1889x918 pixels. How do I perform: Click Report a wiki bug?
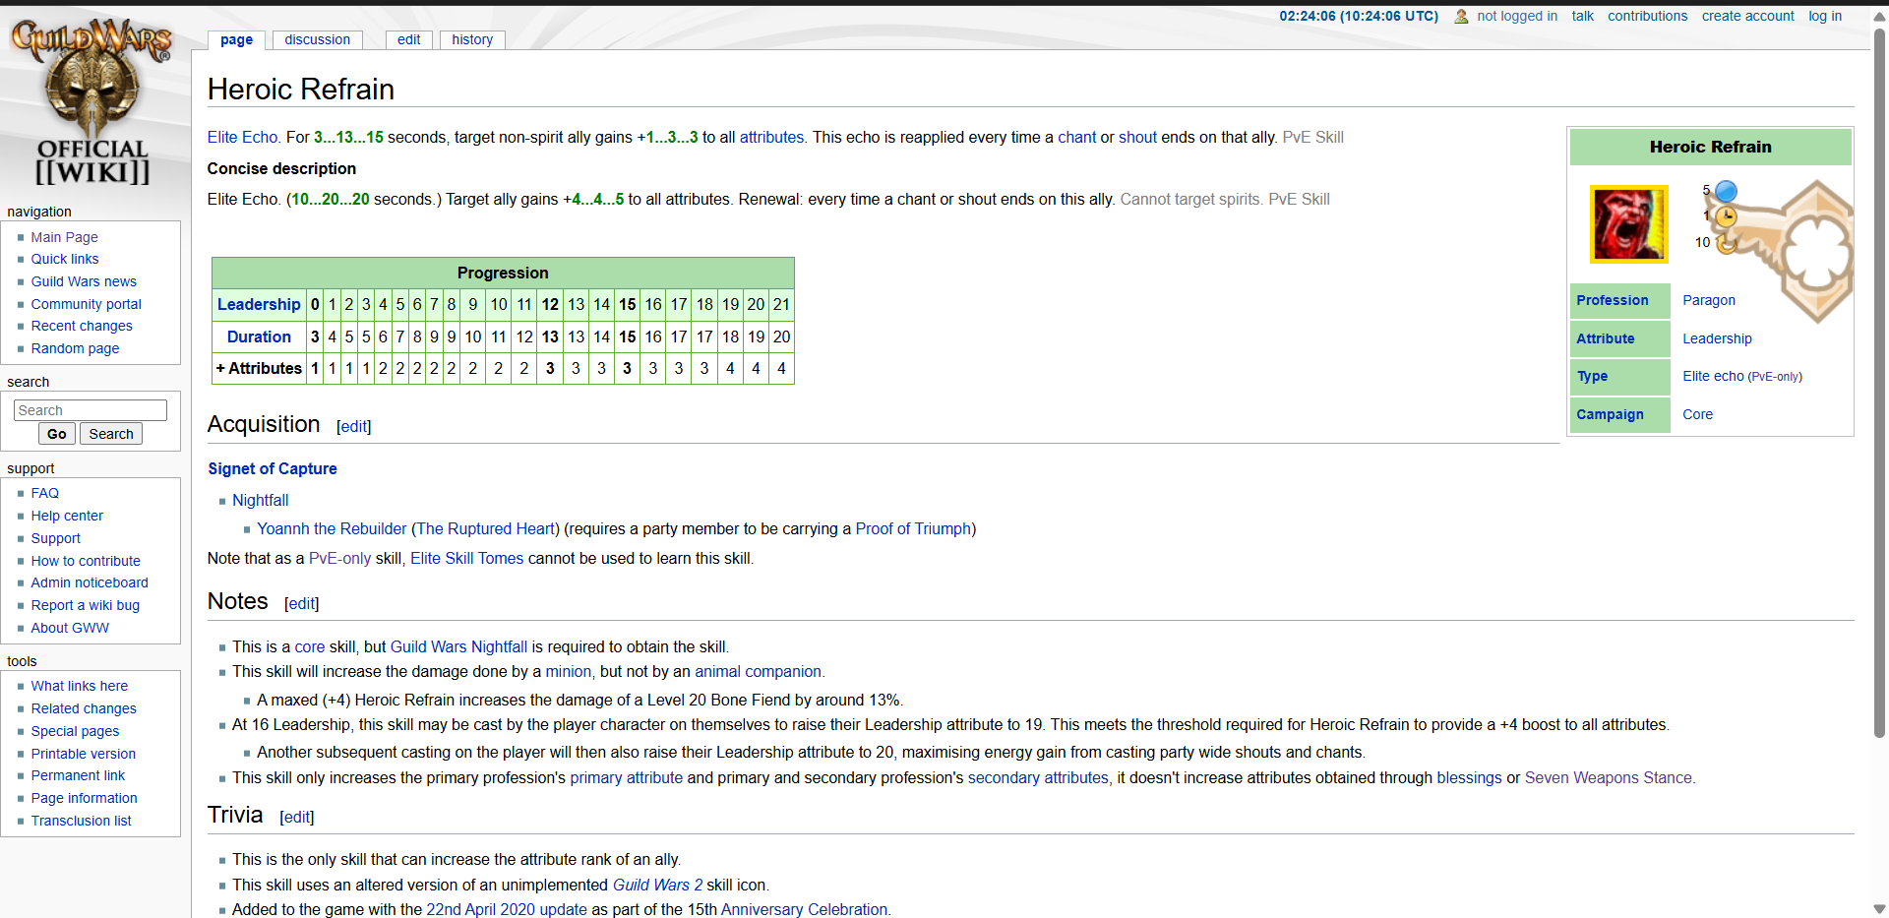(85, 605)
